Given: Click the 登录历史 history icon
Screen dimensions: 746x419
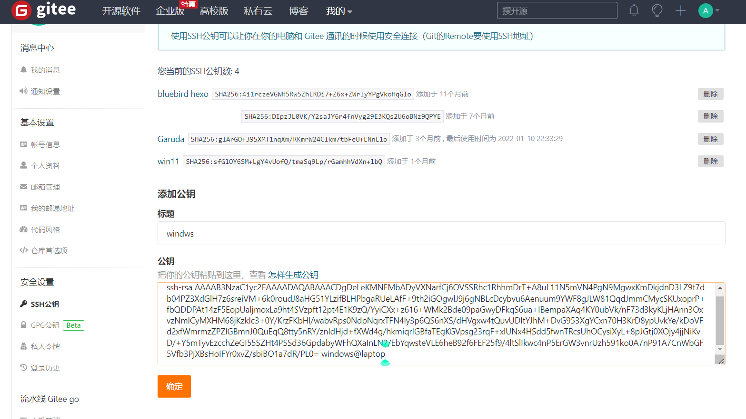Looking at the screenshot, I should [23, 367].
